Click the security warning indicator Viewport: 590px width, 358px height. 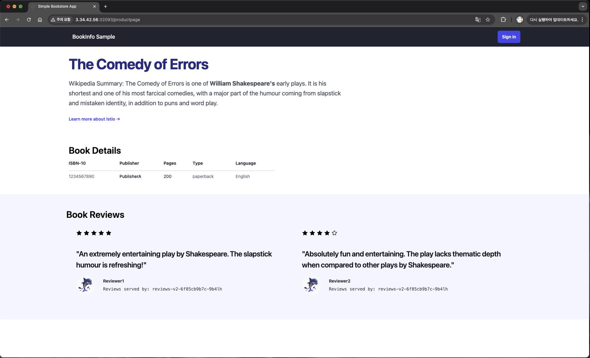pyautogui.click(x=61, y=20)
